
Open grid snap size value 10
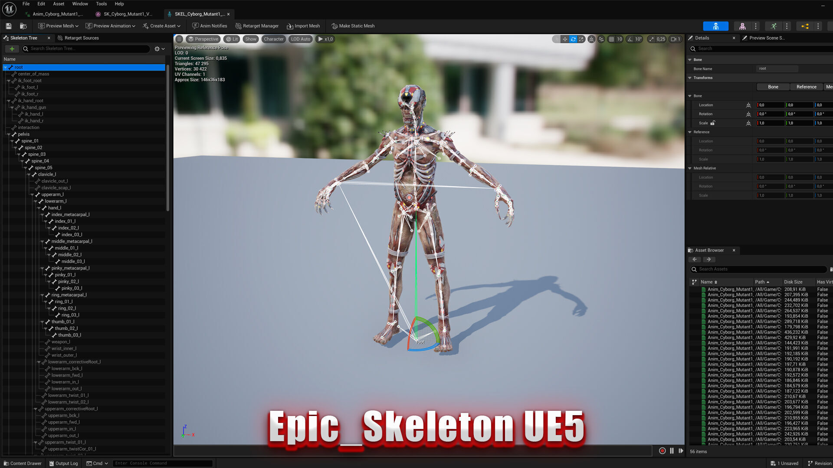[620, 39]
